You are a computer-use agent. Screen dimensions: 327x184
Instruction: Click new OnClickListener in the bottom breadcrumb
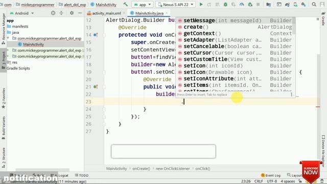point(173,168)
